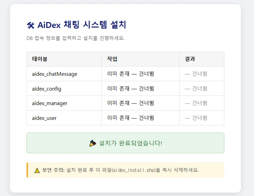Image resolution: width=254 pixels, height=196 pixels.
Task: Click the AiDex 채팅 시스템 설치 heading
Action: 82,25
